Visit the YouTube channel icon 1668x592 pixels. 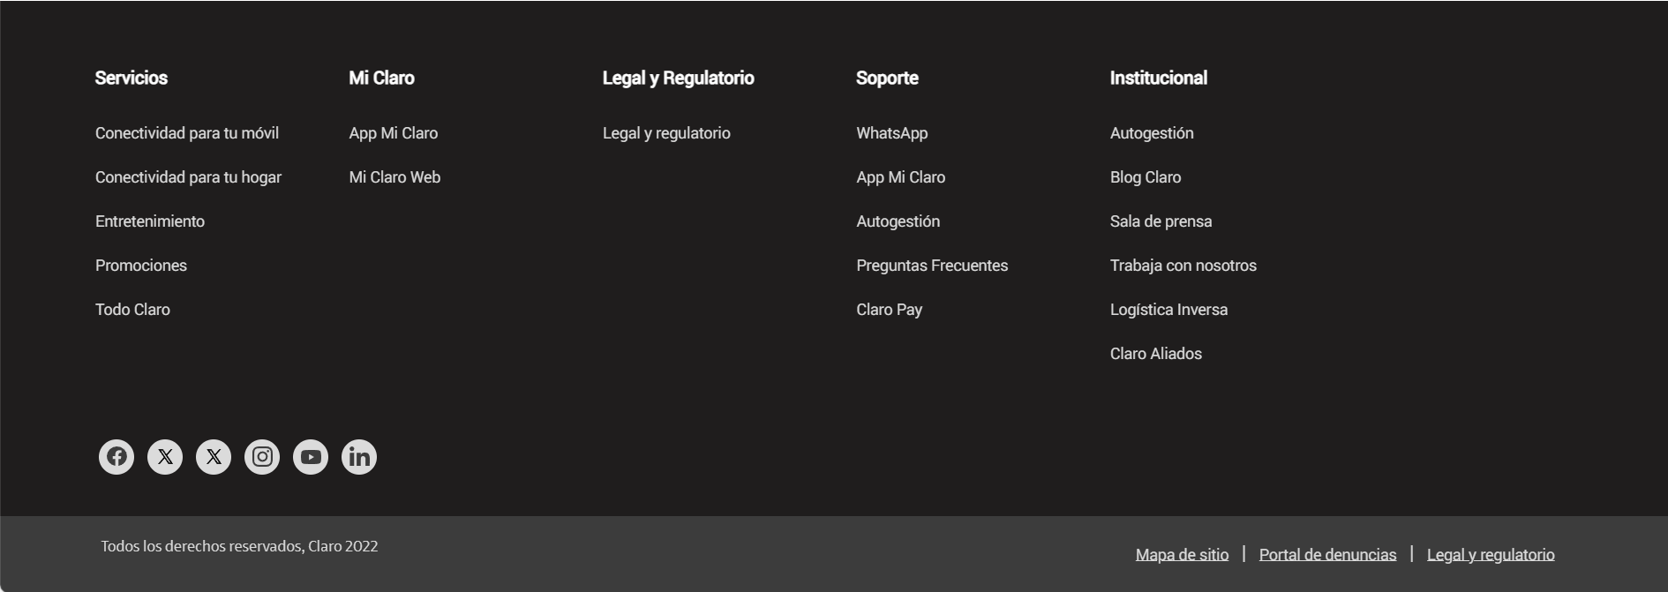pyautogui.click(x=311, y=457)
